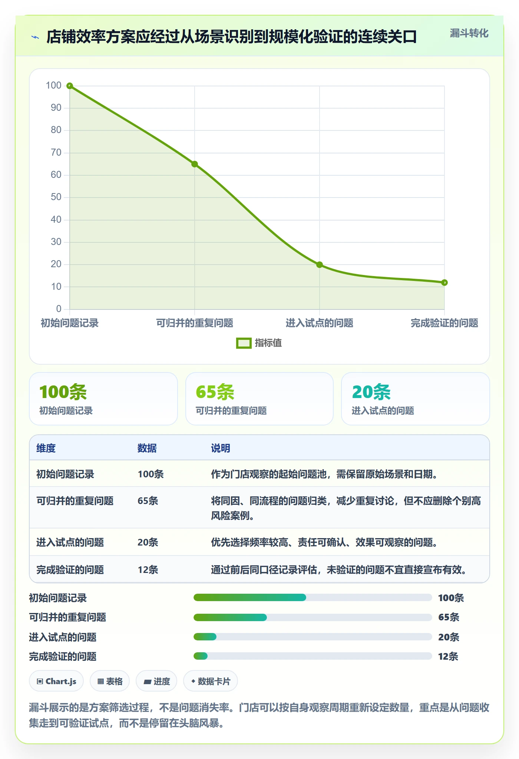Click the 进入试点的问题 progress bar

(313, 637)
